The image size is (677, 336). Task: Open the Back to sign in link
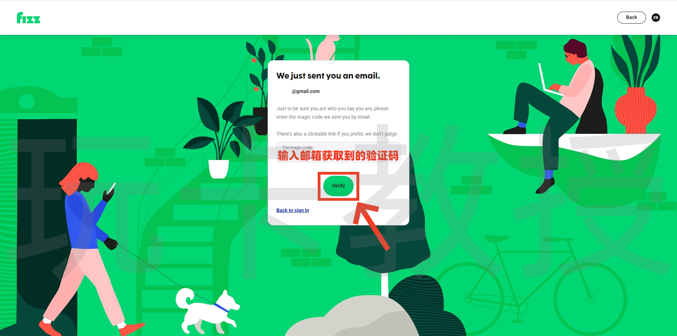pos(293,210)
